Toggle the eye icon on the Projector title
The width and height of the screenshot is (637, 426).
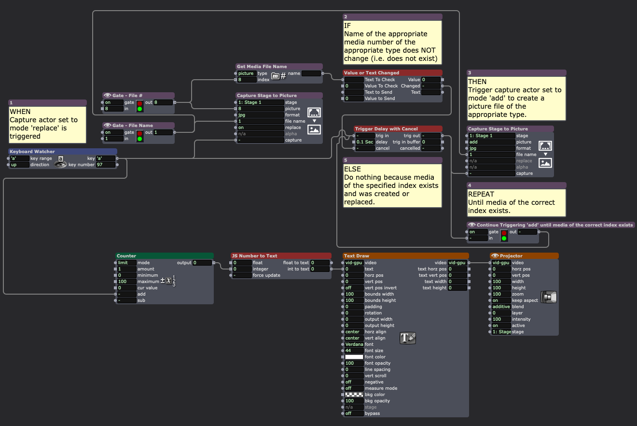(x=495, y=256)
